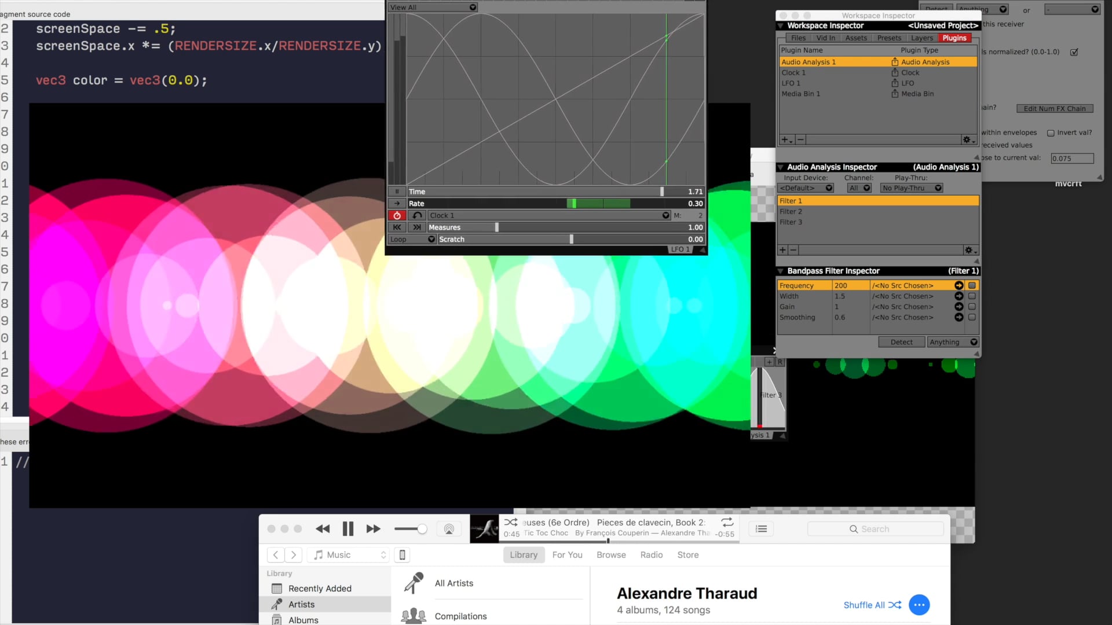Open the Browse tab in iTunes

(611, 554)
